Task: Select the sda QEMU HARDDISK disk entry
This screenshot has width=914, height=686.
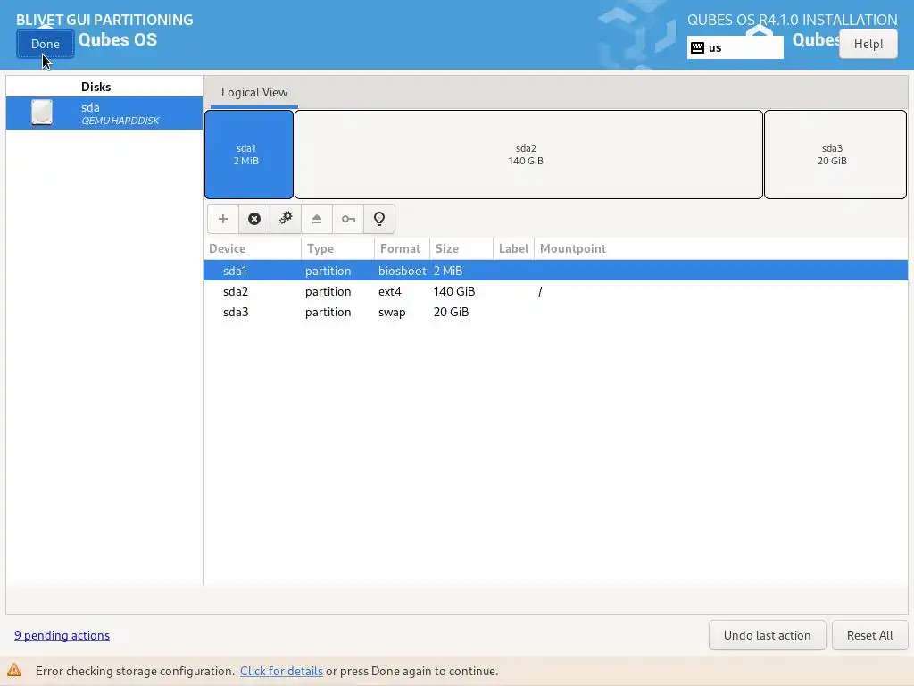Action: click(104, 113)
